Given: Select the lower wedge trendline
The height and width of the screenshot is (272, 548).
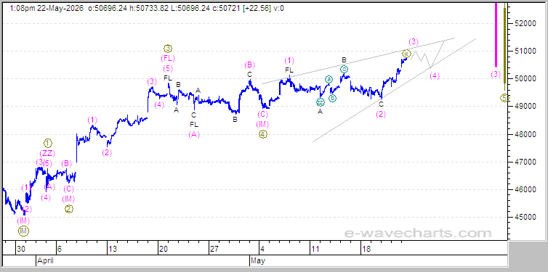Looking at the screenshot, I should (394, 90).
